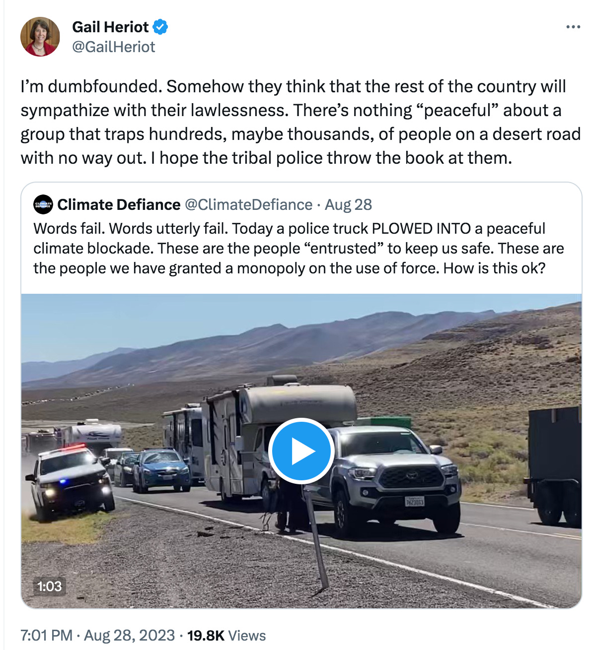Open the Gail Heriot display name
594x650 pixels.
coord(110,27)
